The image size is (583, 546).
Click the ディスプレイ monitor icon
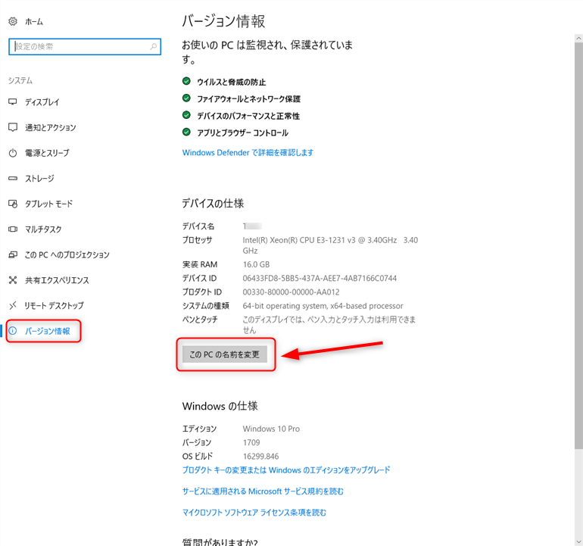point(13,102)
